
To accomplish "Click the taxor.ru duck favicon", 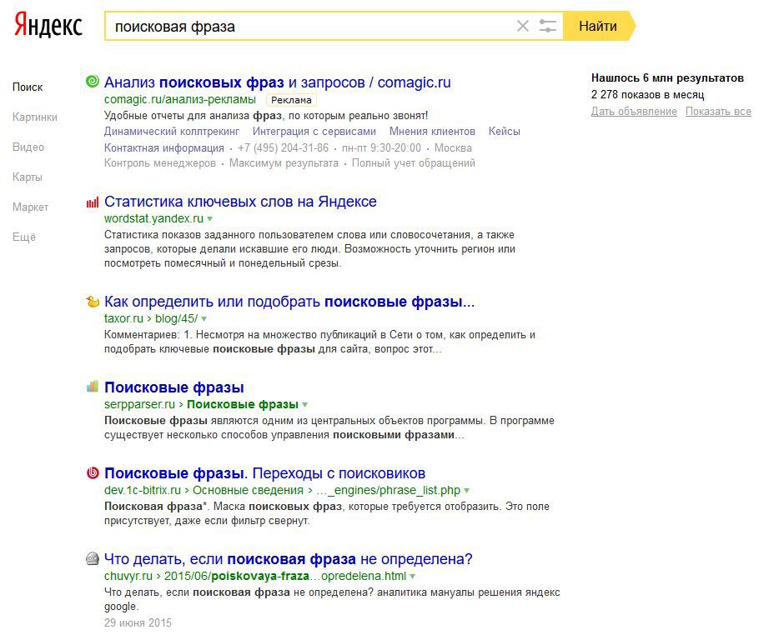I will pos(93,302).
